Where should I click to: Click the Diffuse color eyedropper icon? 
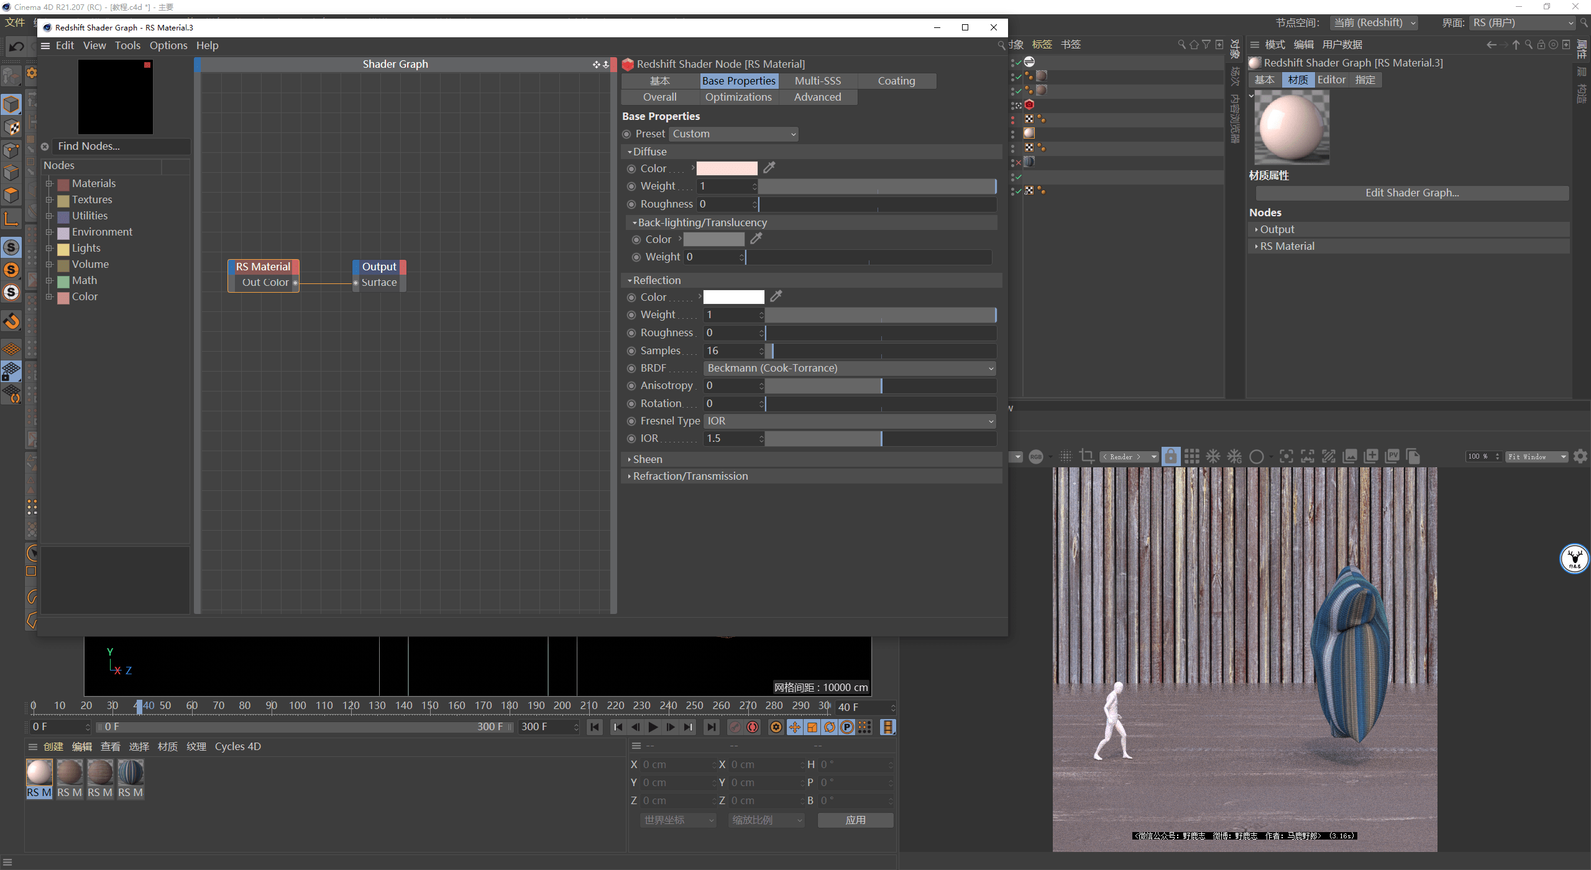(769, 168)
